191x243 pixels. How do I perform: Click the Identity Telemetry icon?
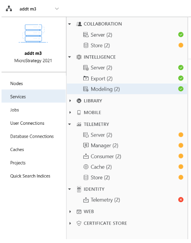pyautogui.click(x=86, y=200)
